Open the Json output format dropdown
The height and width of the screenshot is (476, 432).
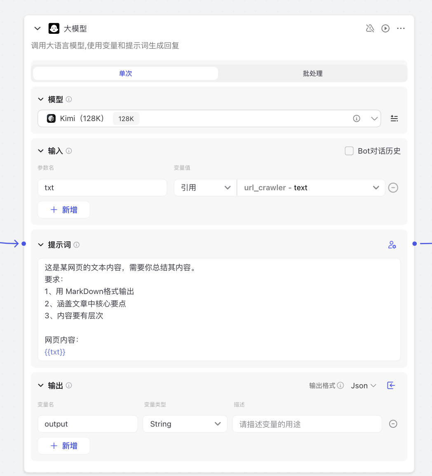point(363,385)
